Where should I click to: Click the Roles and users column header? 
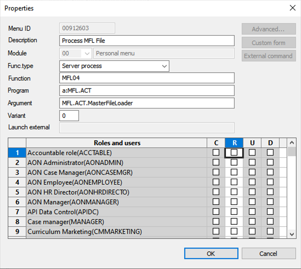[116, 143]
